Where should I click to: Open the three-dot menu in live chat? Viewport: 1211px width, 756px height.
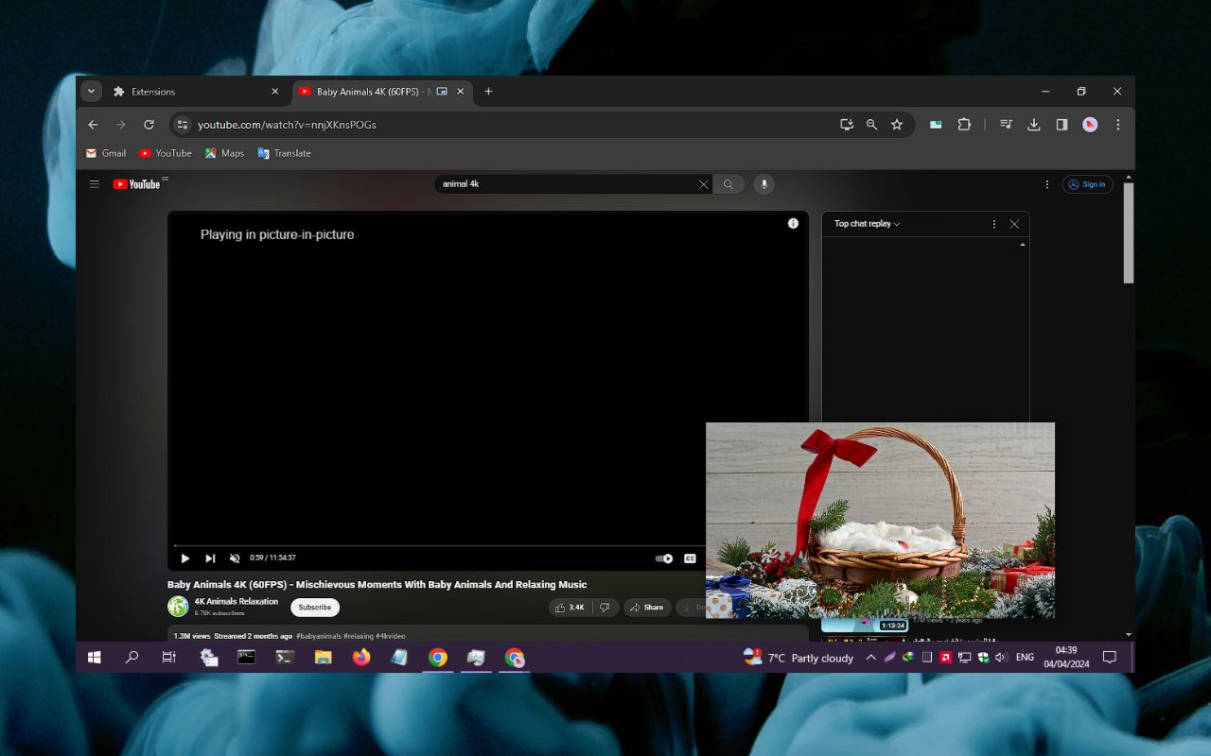click(993, 224)
